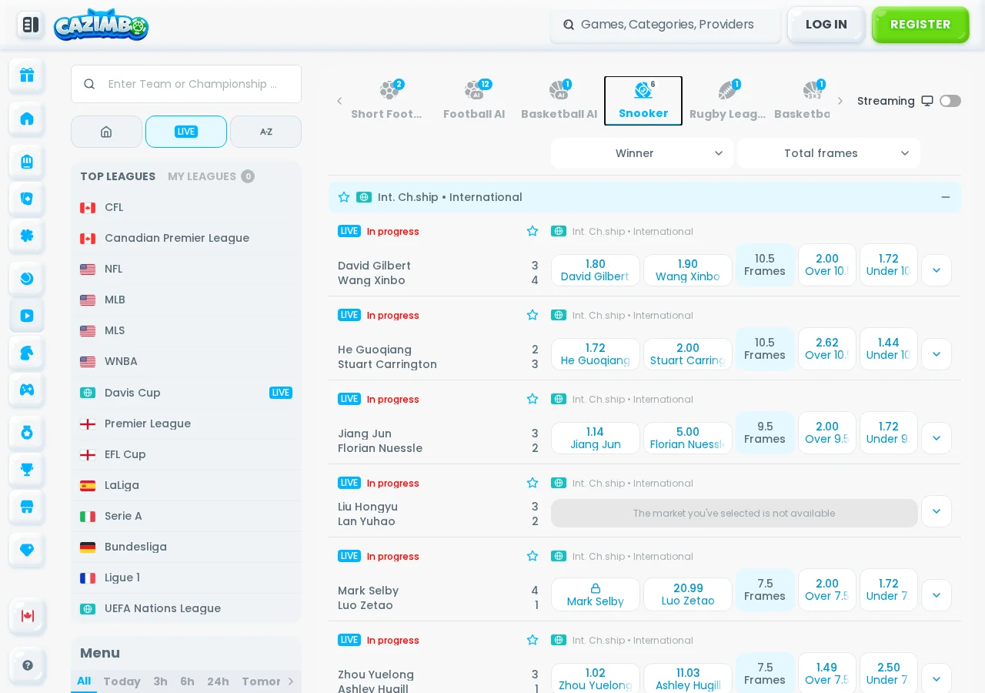985x693 pixels.
Task: Collapse the Int. Ch.ship International section
Action: point(946,197)
